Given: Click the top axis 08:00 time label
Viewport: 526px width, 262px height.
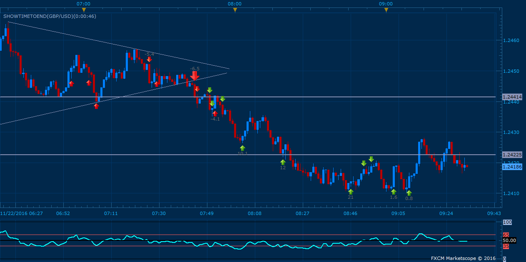Looking at the screenshot, I should pyautogui.click(x=235, y=3).
